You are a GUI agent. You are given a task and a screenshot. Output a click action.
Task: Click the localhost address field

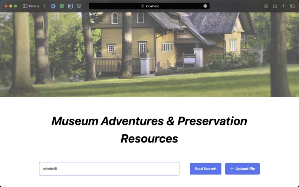click(149, 6)
